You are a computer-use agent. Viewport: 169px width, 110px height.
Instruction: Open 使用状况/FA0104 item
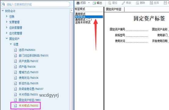pyautogui.click(x=28, y=78)
